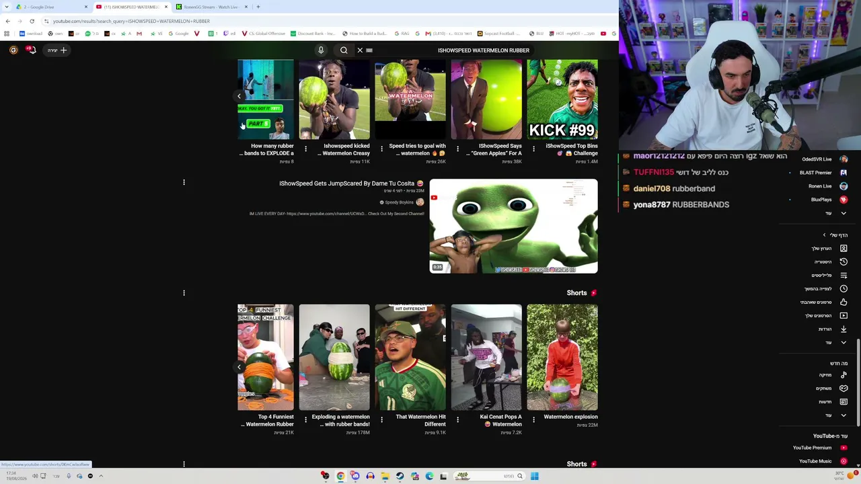Open the 'Discount Bank' bookmark

pos(312,34)
